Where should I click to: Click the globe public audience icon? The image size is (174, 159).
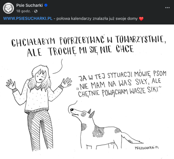point(36,11)
